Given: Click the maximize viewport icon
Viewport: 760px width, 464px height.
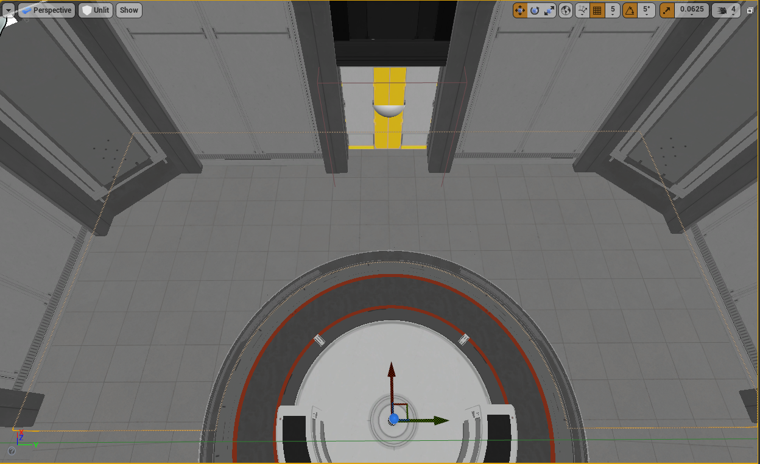Looking at the screenshot, I should point(750,10).
